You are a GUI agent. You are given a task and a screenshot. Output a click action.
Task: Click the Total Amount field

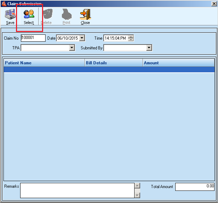[x=195, y=187]
